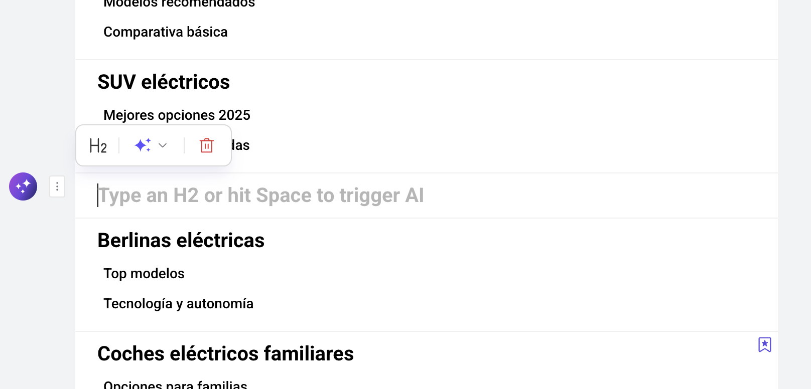Click the Opciones para familias subheading
The height and width of the screenshot is (389, 811).
pos(175,384)
